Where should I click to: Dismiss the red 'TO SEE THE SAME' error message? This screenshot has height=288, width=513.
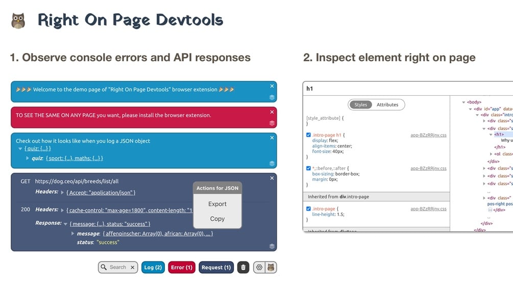(x=272, y=112)
